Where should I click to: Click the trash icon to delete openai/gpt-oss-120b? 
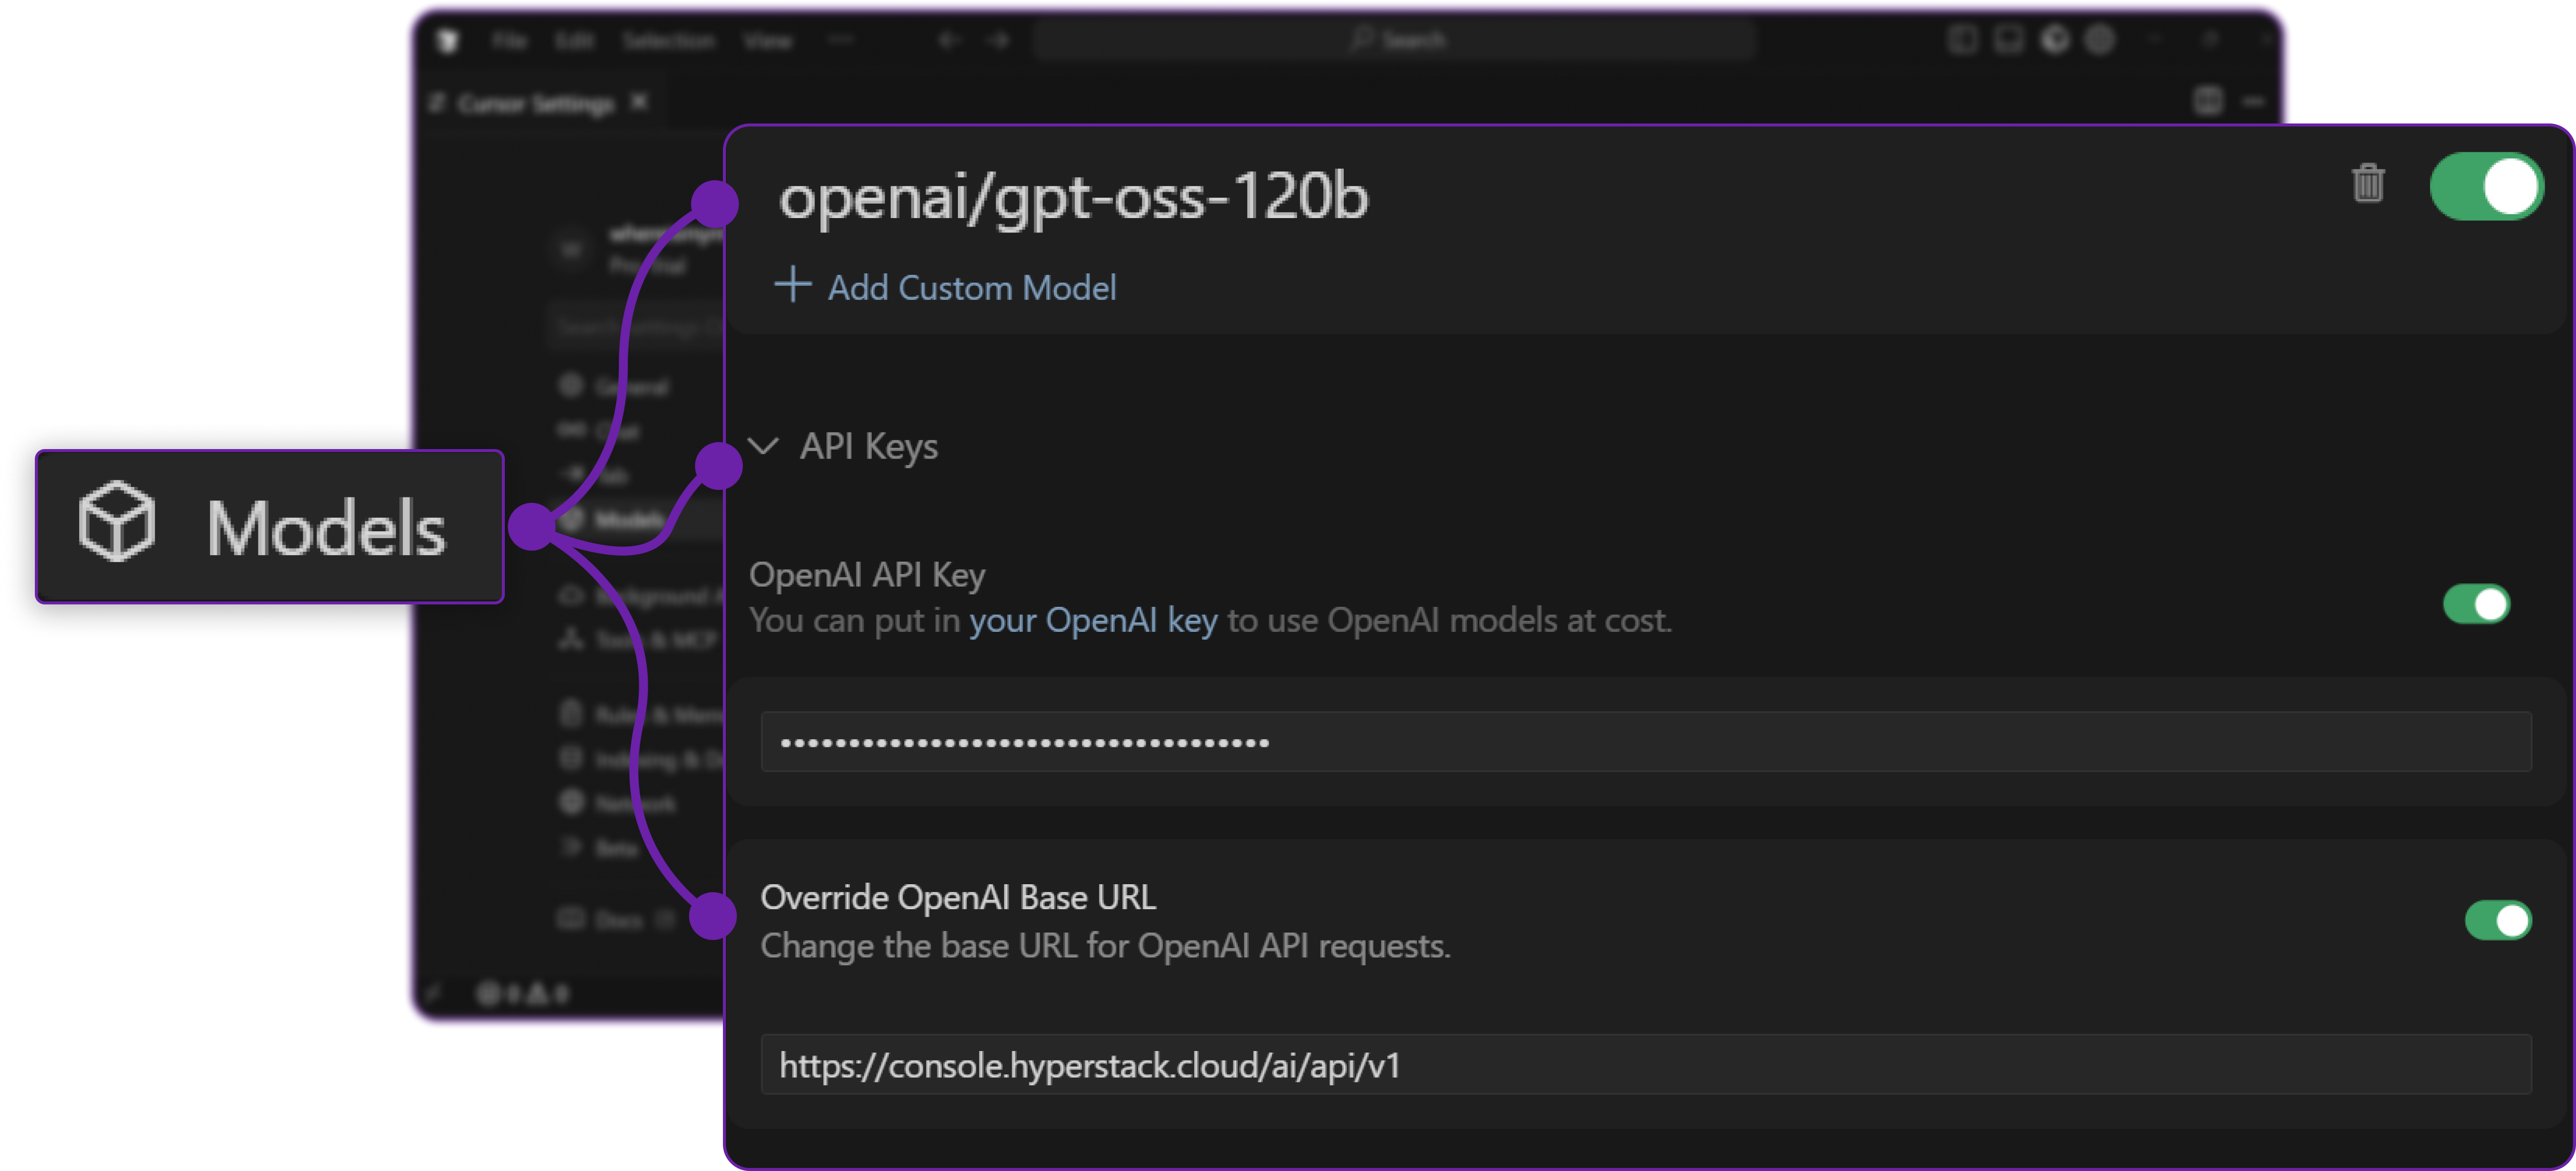click(x=2367, y=184)
